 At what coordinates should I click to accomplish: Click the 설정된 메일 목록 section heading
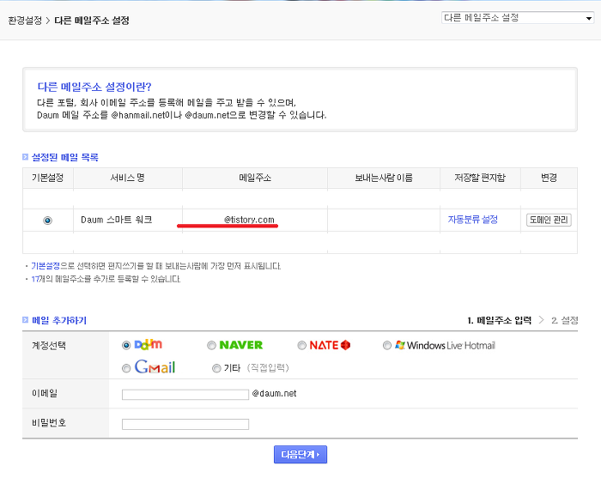coord(64,157)
